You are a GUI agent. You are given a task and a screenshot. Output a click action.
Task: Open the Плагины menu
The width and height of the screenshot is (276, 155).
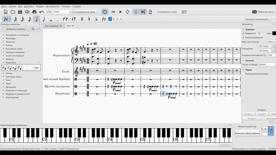(x=66, y=6)
